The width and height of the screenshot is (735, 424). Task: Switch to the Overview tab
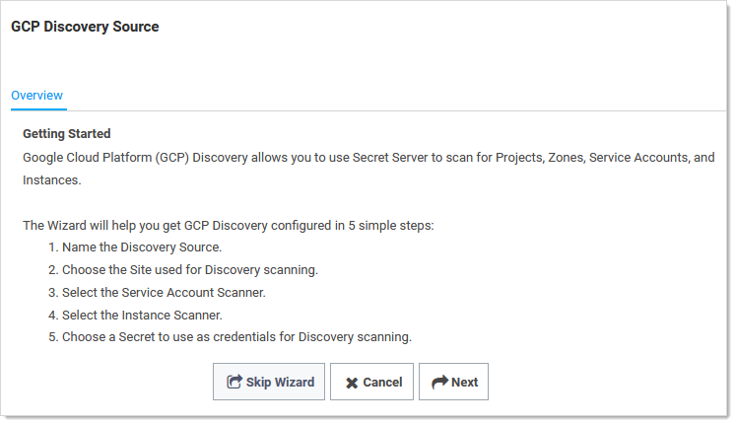[37, 96]
